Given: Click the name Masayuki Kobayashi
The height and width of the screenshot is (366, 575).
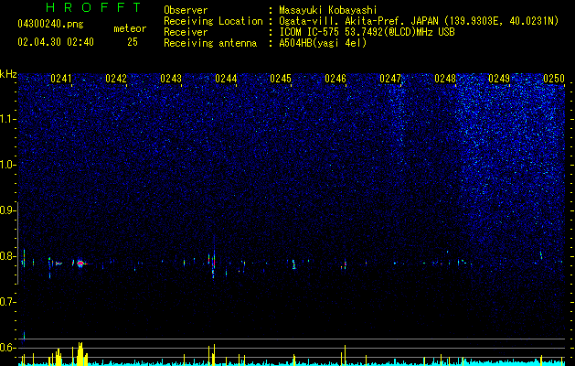Looking at the screenshot, I should [x=327, y=10].
